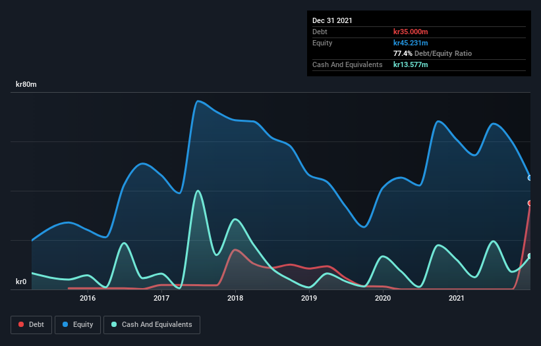This screenshot has height=346, width=541.
Task: Click the kr0 y-axis label
Action: pyautogui.click(x=21, y=282)
